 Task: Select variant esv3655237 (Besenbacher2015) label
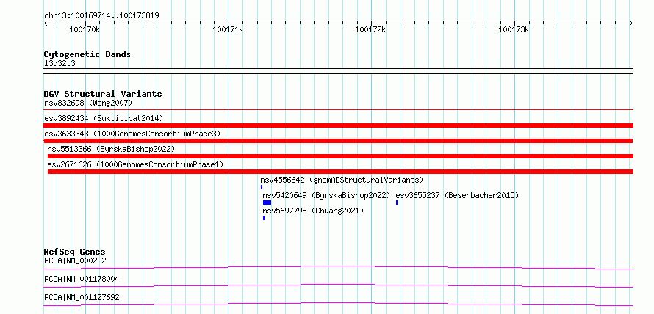tap(457, 195)
